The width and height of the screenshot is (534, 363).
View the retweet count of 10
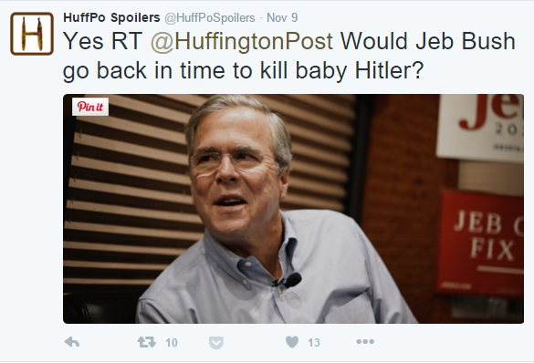[x=172, y=343]
